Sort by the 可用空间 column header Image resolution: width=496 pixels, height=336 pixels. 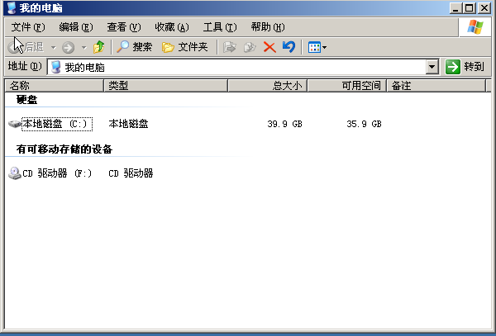[x=347, y=86]
